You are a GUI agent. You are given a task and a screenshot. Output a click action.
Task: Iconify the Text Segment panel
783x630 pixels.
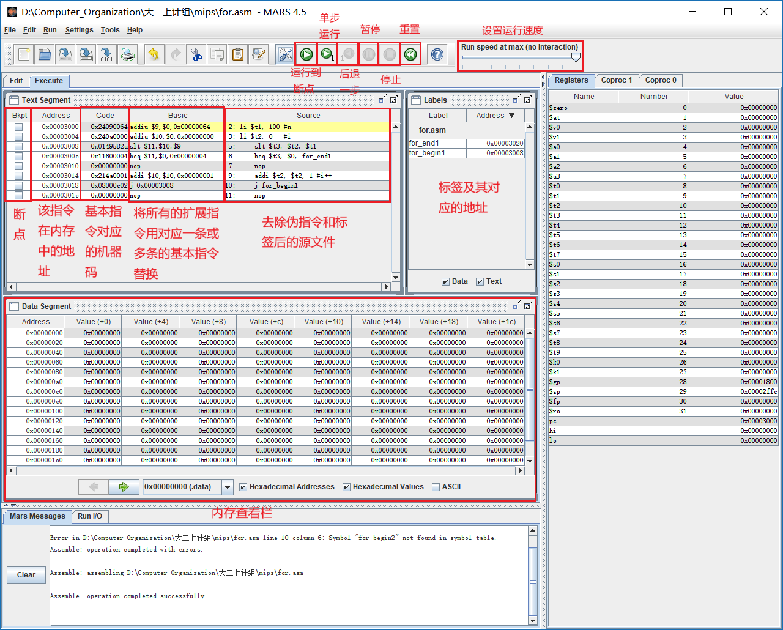click(x=382, y=99)
